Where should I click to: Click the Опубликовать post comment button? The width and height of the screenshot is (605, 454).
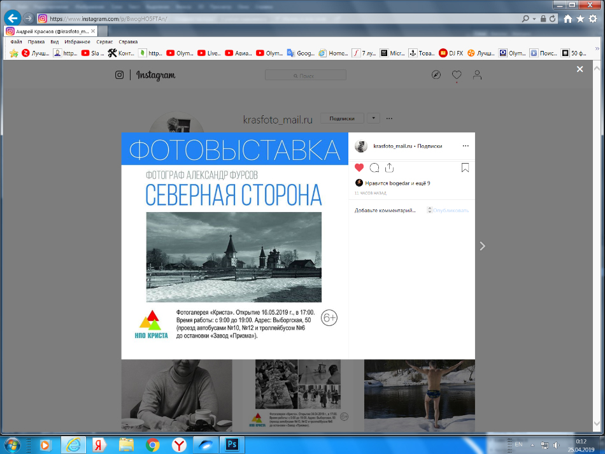451,210
